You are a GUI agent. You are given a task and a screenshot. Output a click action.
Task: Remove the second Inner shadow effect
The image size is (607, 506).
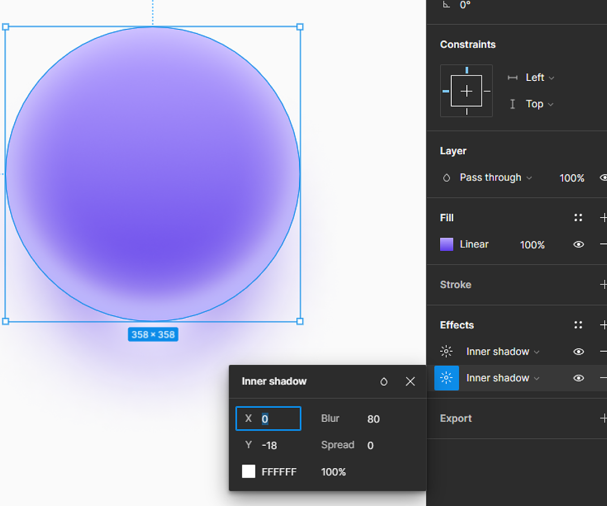point(603,378)
